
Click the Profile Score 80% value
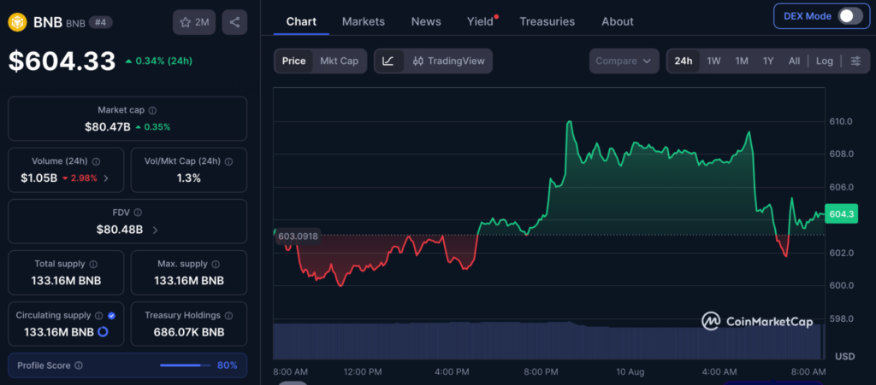coord(228,365)
